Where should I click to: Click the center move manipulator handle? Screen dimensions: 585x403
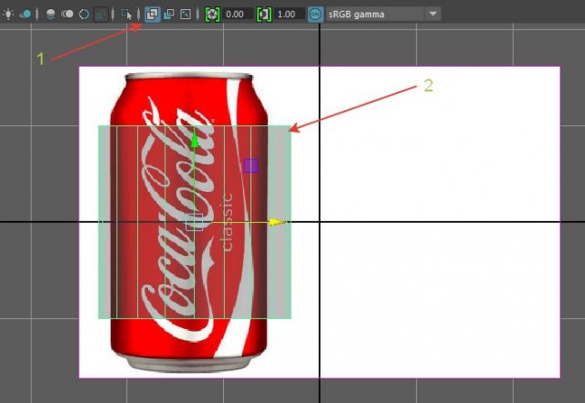[x=194, y=221]
